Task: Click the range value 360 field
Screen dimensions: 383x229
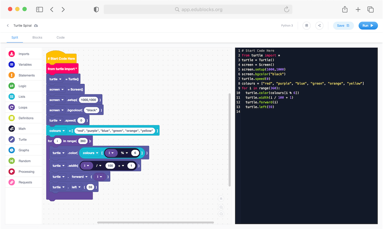Action: (82, 141)
